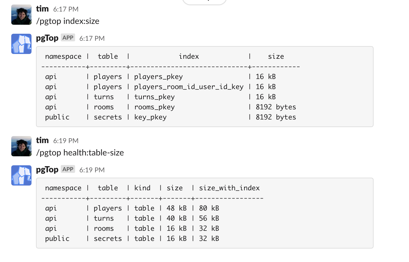The height and width of the screenshot is (262, 409).
Task: Click the APP badge on the first pgTop message
Action: (x=68, y=38)
